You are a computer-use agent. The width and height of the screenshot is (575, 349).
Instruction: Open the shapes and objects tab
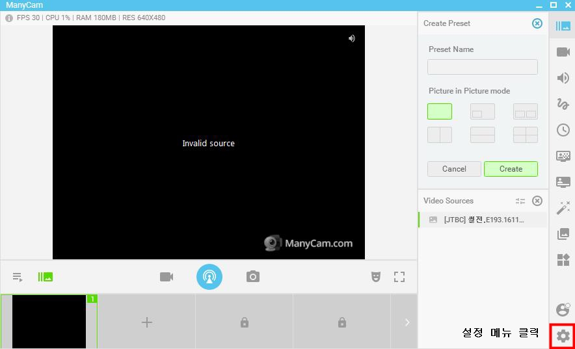[563, 260]
